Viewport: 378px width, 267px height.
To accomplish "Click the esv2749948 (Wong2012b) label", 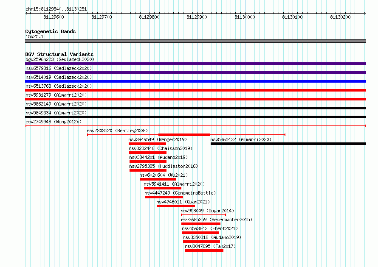I will pyautogui.click(x=54, y=122).
